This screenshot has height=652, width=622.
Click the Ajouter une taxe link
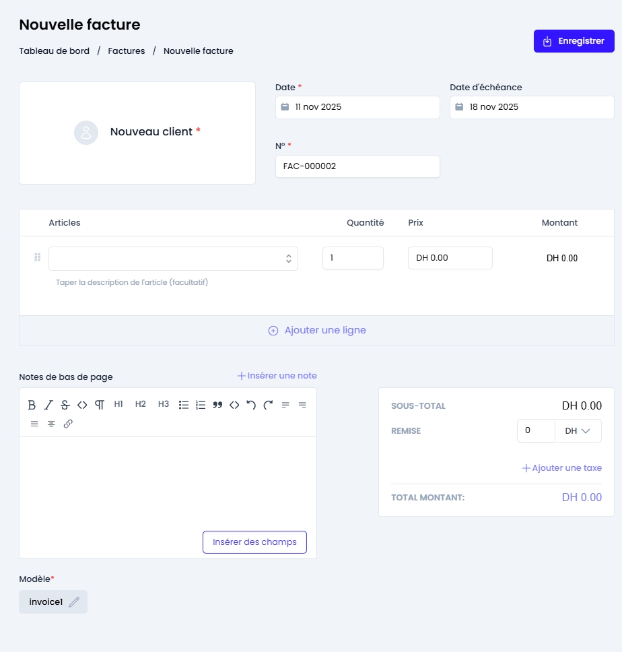point(562,468)
